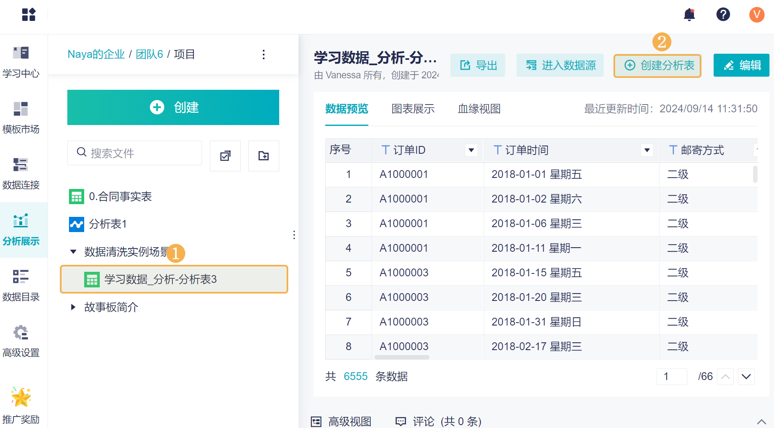Click the help question mark icon
The width and height of the screenshot is (774, 428).
723,15
